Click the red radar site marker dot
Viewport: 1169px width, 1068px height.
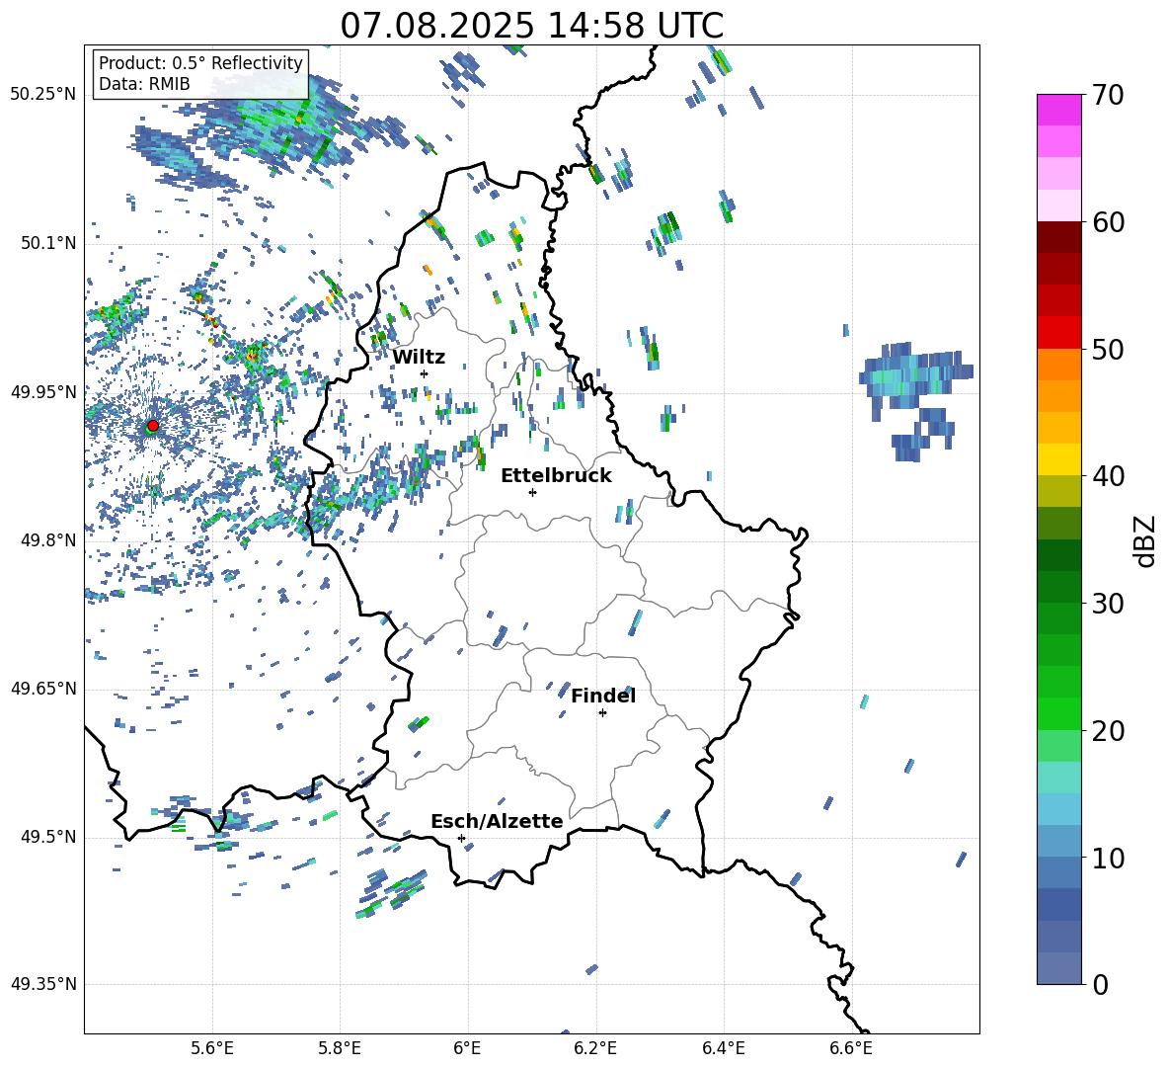pos(153,425)
